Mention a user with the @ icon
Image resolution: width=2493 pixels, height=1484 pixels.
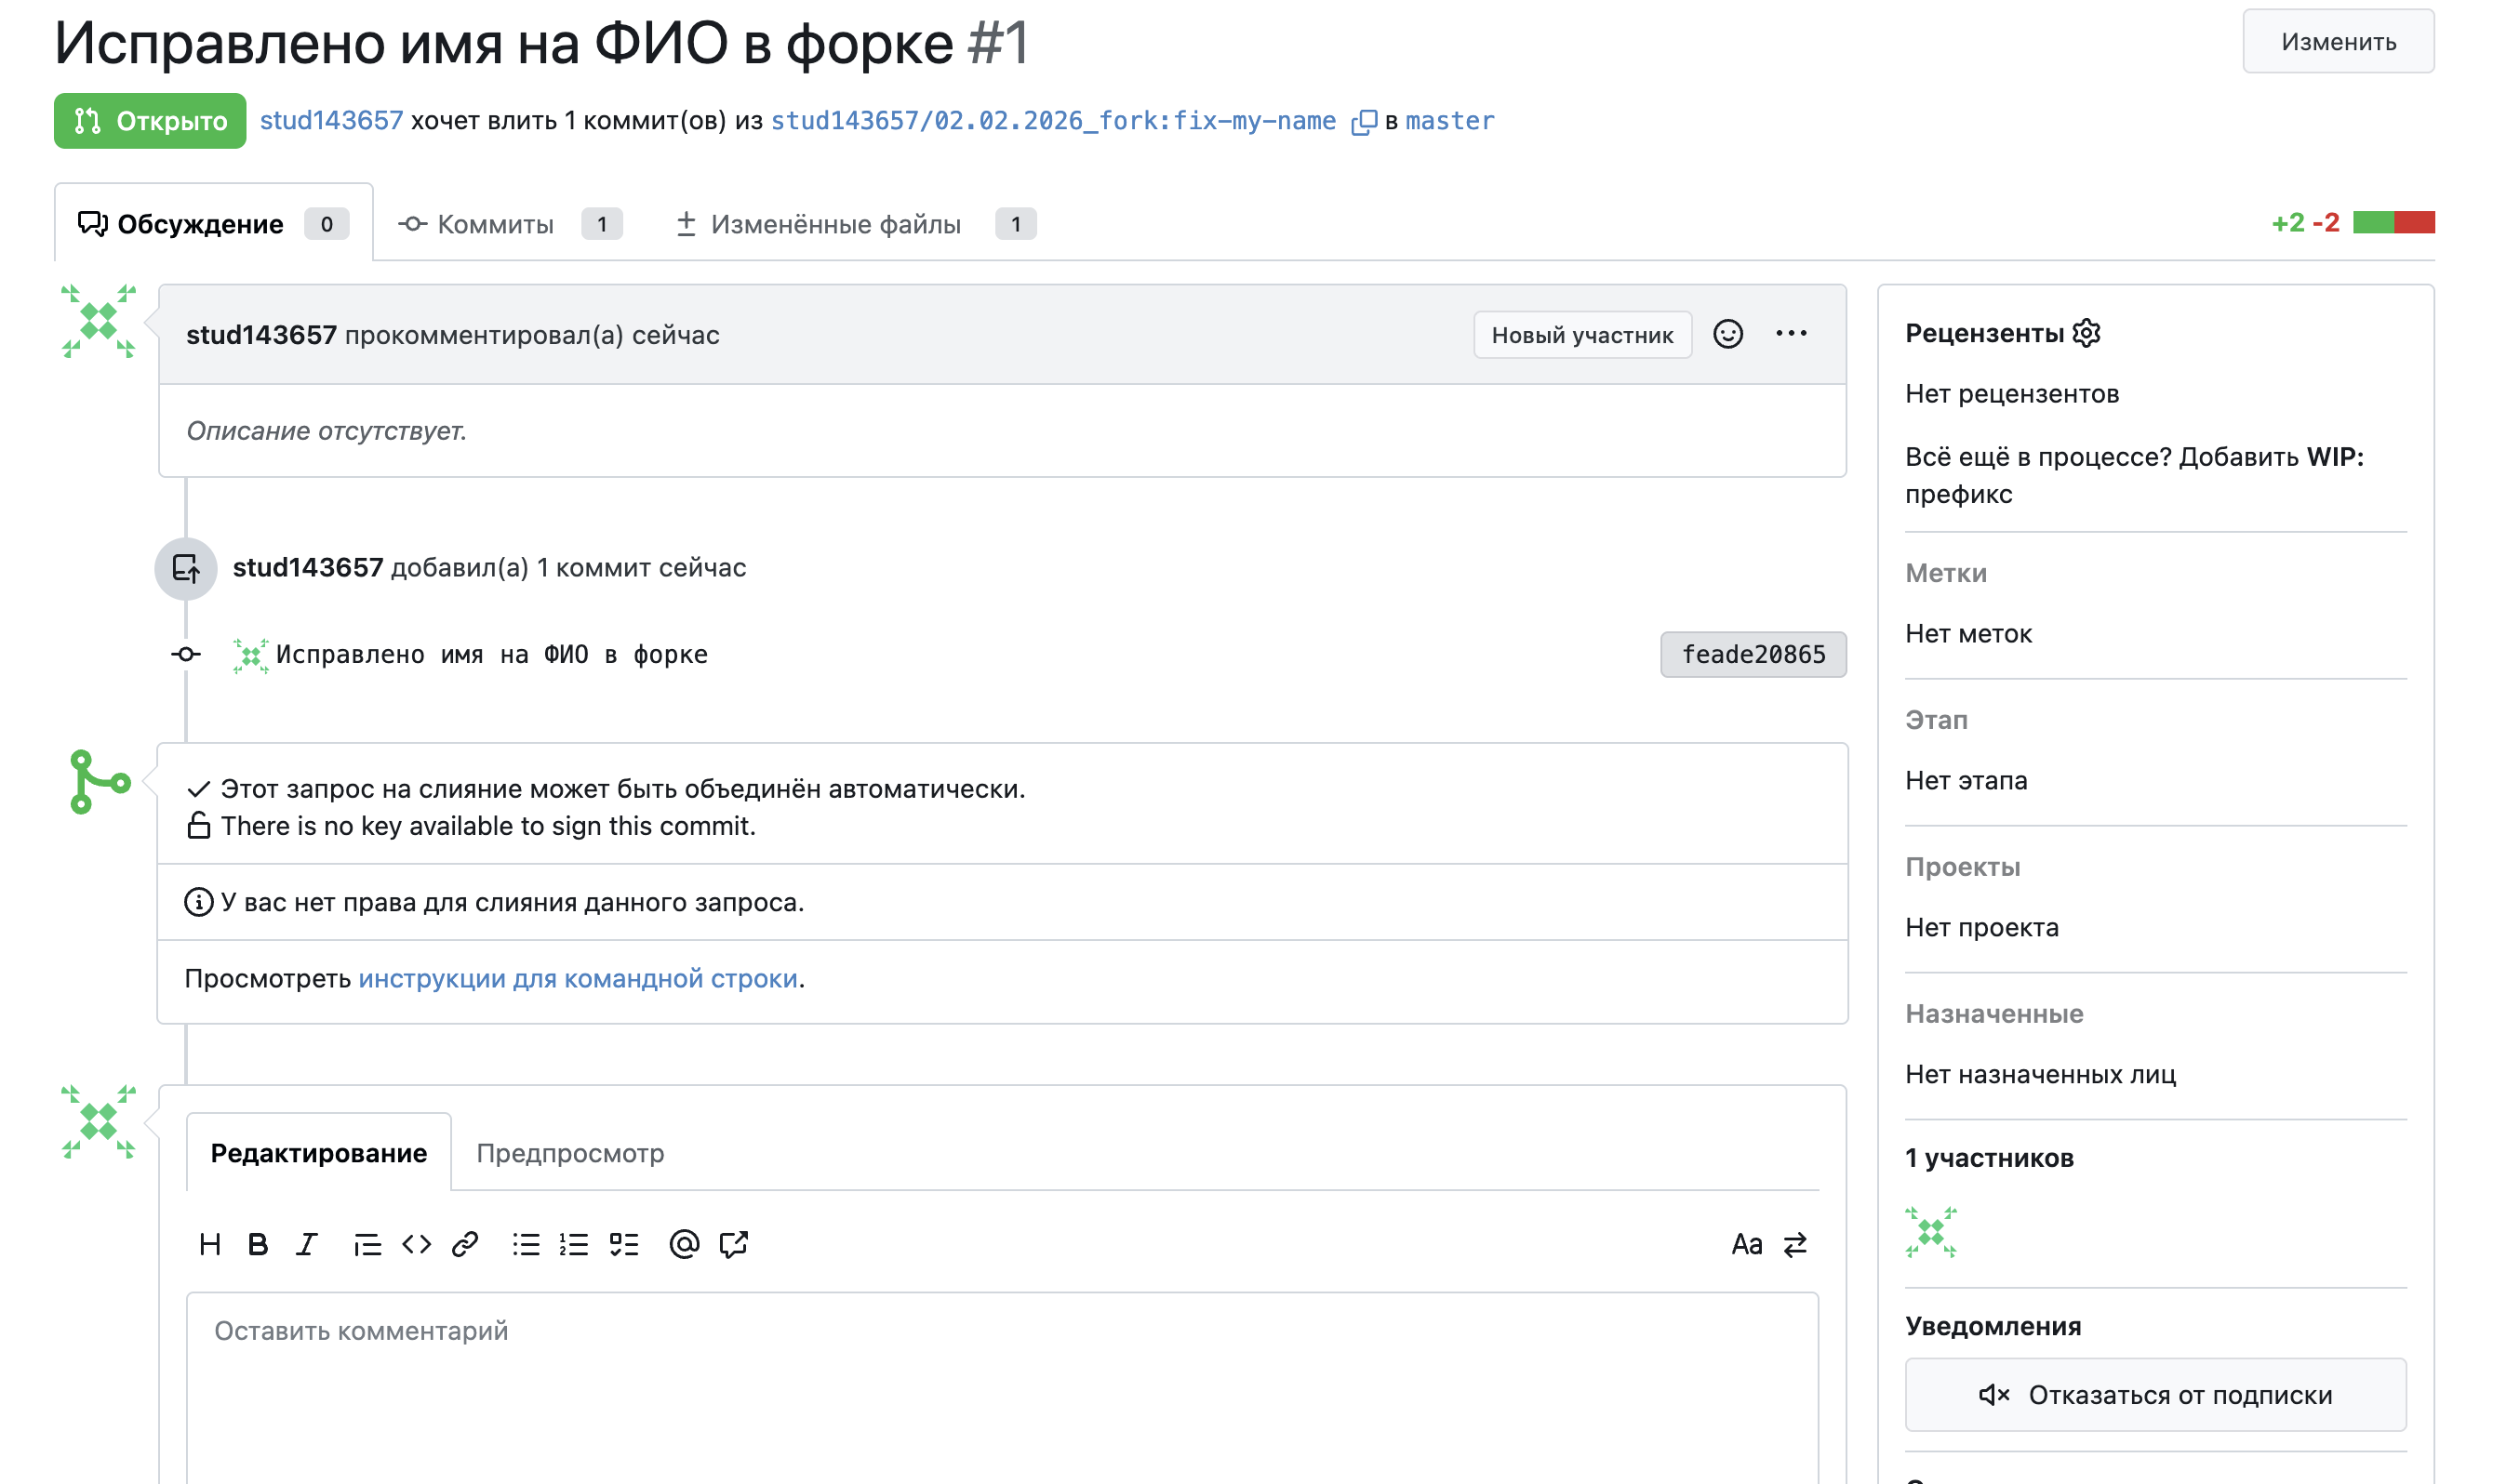pyautogui.click(x=685, y=1244)
